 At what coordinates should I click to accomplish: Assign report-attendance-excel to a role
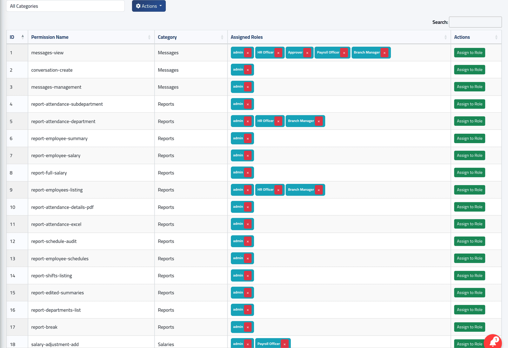[x=470, y=224]
